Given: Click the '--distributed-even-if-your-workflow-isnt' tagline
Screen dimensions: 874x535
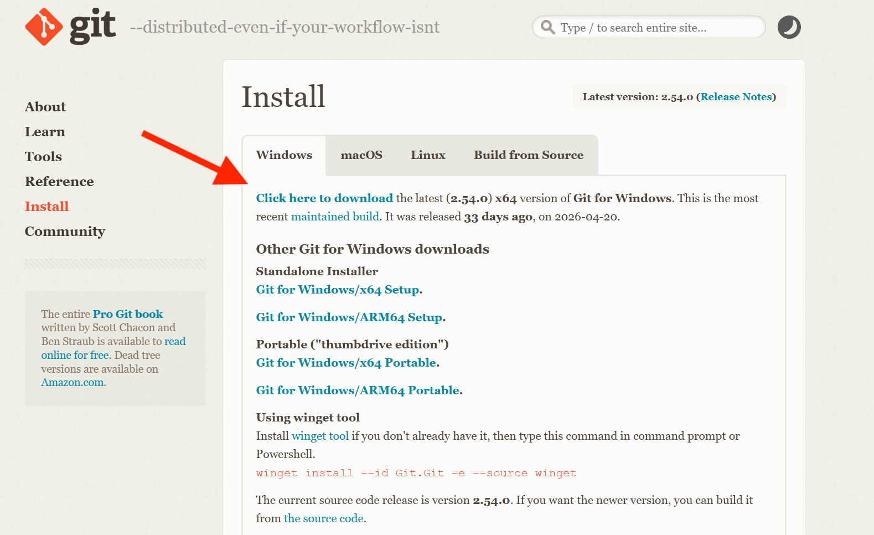Looking at the screenshot, I should tap(285, 27).
